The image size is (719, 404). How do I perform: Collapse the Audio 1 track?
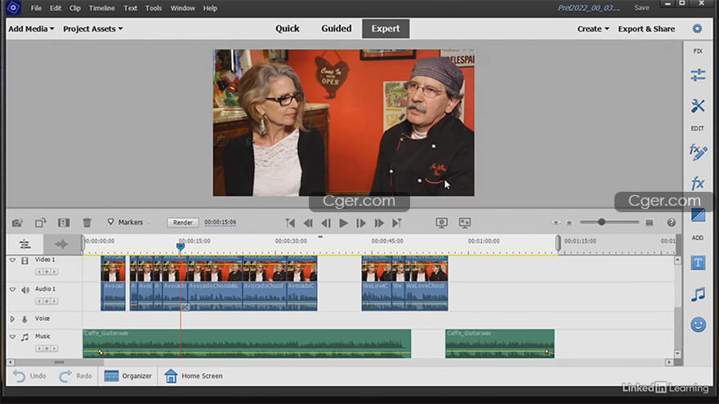pyautogui.click(x=12, y=290)
